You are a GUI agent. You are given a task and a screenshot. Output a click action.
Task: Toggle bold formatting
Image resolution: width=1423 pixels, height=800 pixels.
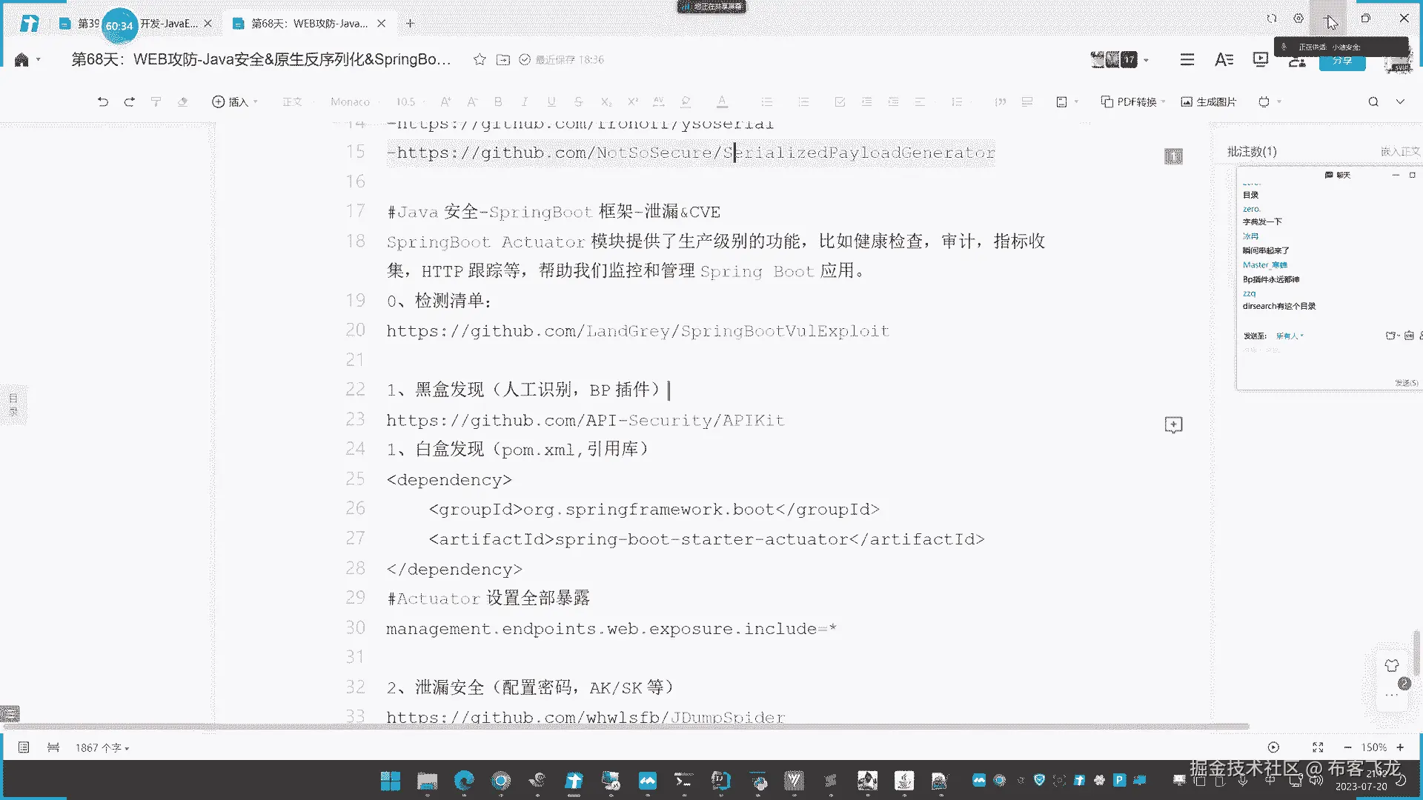tap(498, 101)
